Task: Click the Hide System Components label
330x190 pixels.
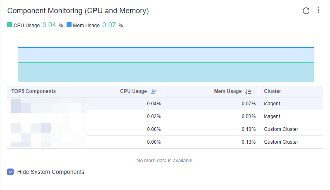Action: click(x=51, y=172)
